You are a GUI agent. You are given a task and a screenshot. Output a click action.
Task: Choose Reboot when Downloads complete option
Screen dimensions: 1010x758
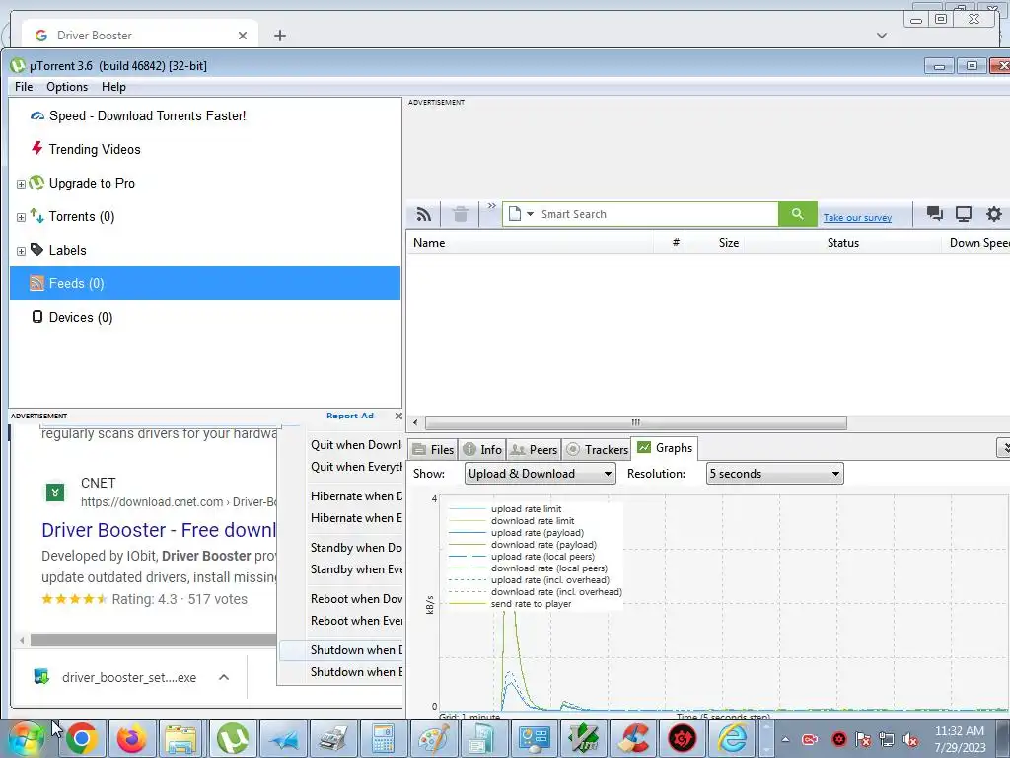click(355, 599)
